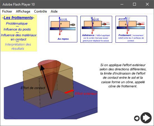This screenshot has height=126, width=154.
Task: Open Interprétation des résultats section
Action: (18, 47)
